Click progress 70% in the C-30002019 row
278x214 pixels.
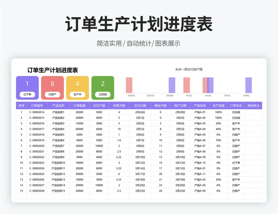[219, 140]
